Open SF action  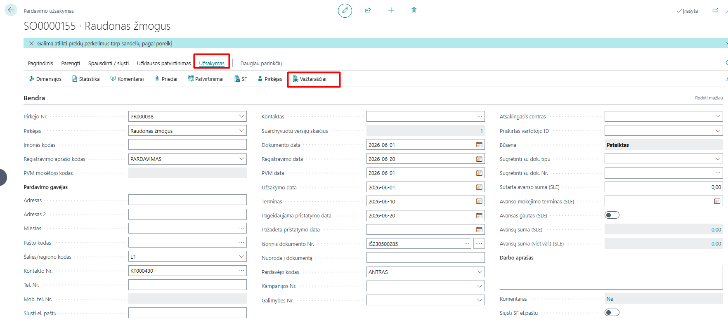point(241,79)
